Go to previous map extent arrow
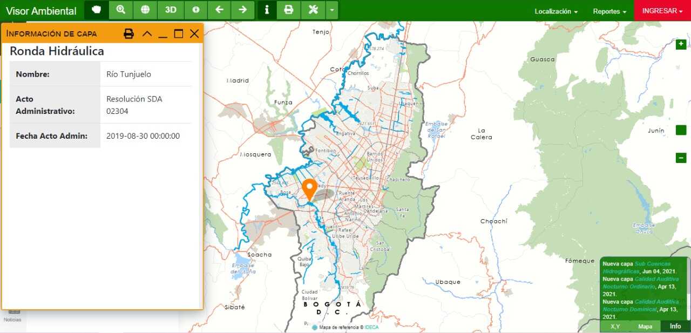The height and width of the screenshot is (333, 691). point(219,10)
